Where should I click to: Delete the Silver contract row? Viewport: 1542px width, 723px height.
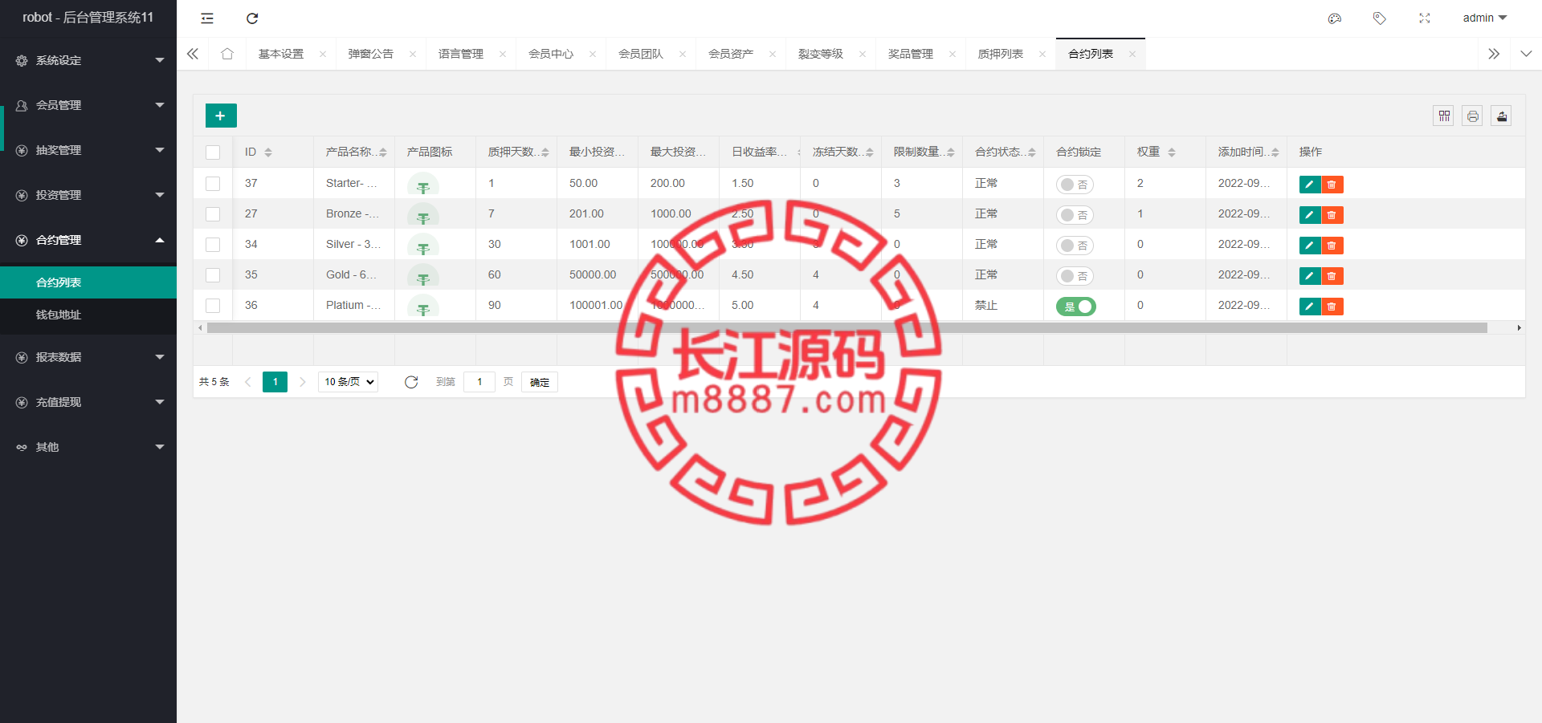pos(1332,246)
